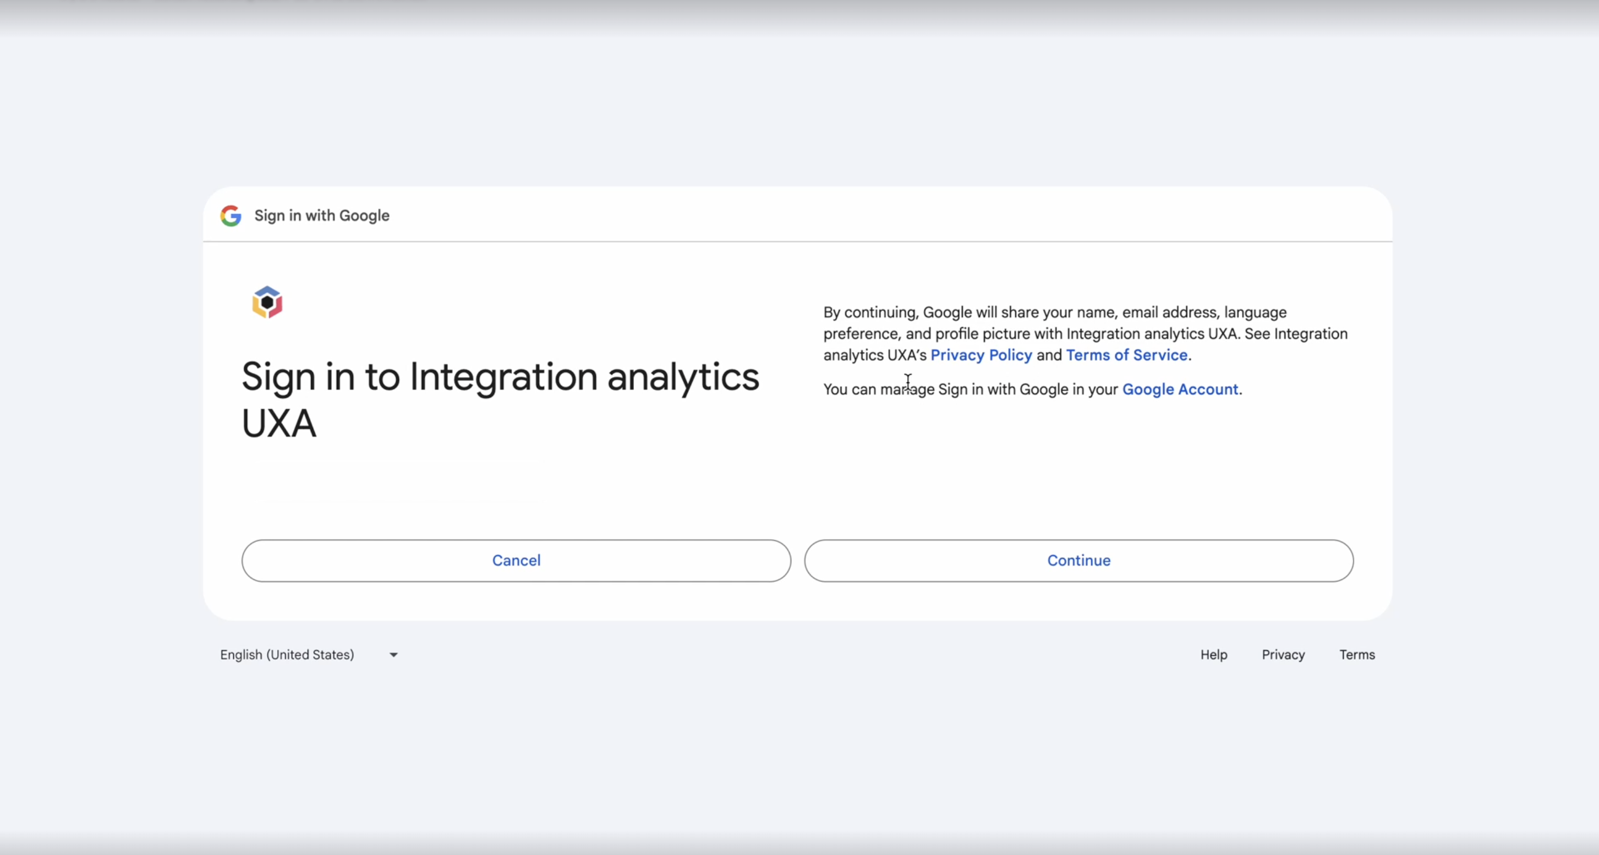The image size is (1599, 855).
Task: Click Continue to sign in
Action: [x=1079, y=560]
